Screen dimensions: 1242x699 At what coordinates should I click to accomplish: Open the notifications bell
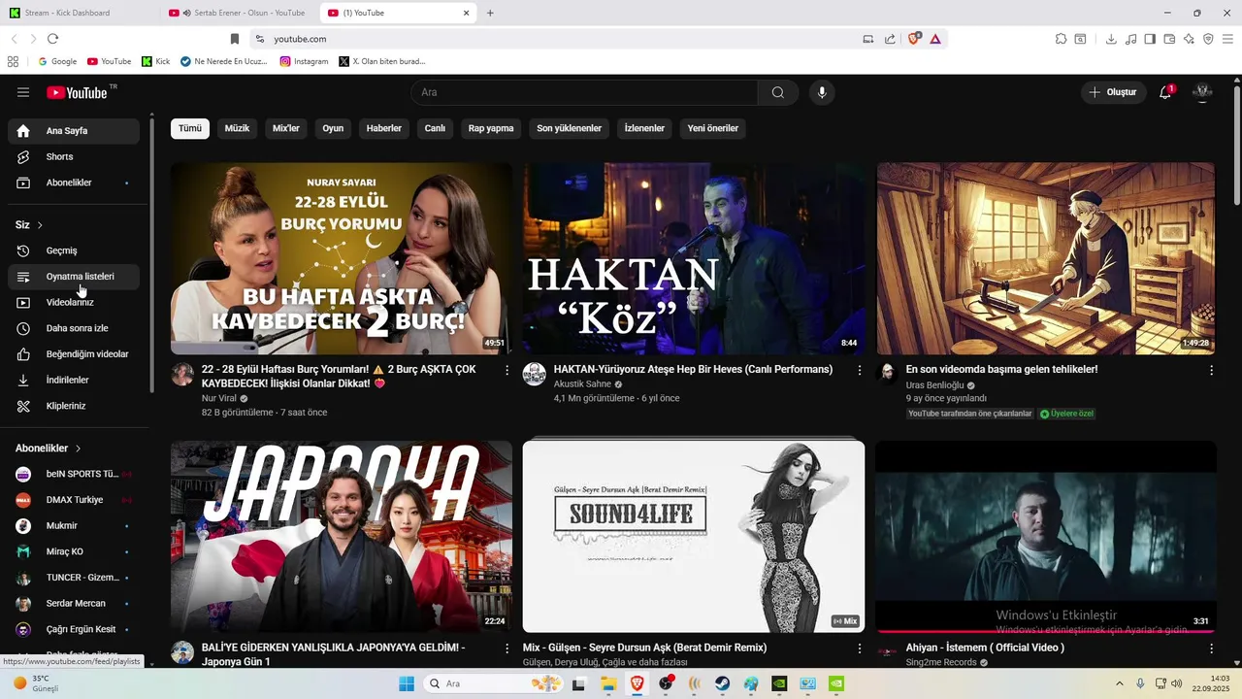click(x=1165, y=92)
